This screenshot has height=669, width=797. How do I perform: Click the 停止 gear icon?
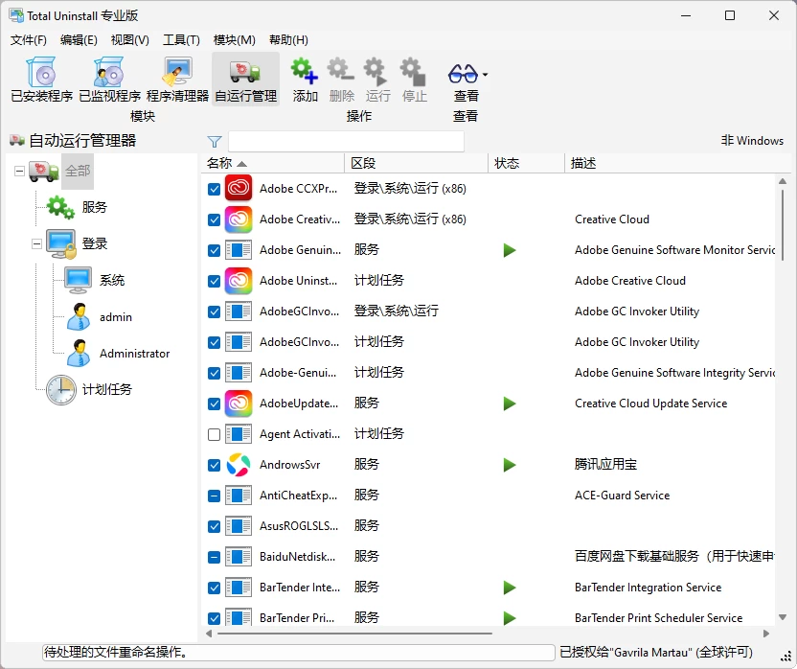click(414, 71)
